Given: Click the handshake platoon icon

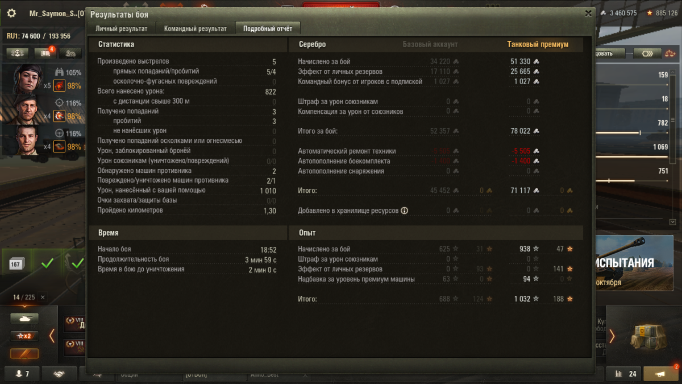Looking at the screenshot, I should click(x=59, y=374).
